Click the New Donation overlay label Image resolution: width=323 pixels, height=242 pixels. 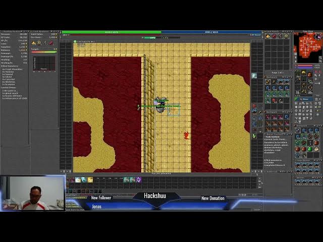pyautogui.click(x=212, y=198)
